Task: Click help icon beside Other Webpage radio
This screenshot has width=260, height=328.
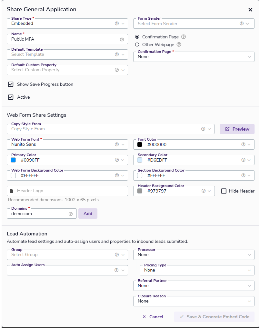Action: [x=179, y=45]
